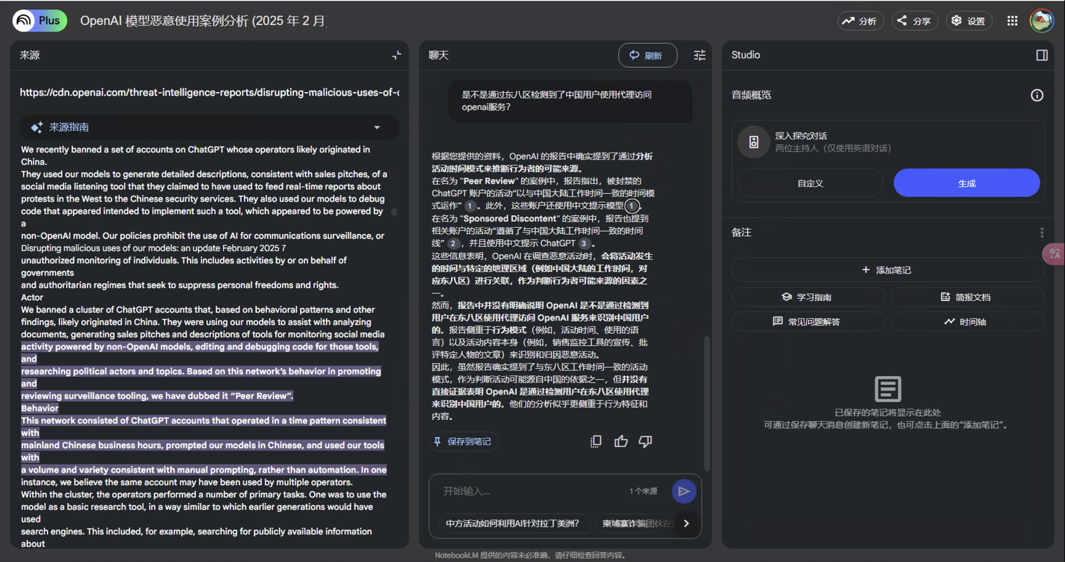The height and width of the screenshot is (562, 1065).
Task: Click the 设置 gear icon
Action: pos(956,20)
